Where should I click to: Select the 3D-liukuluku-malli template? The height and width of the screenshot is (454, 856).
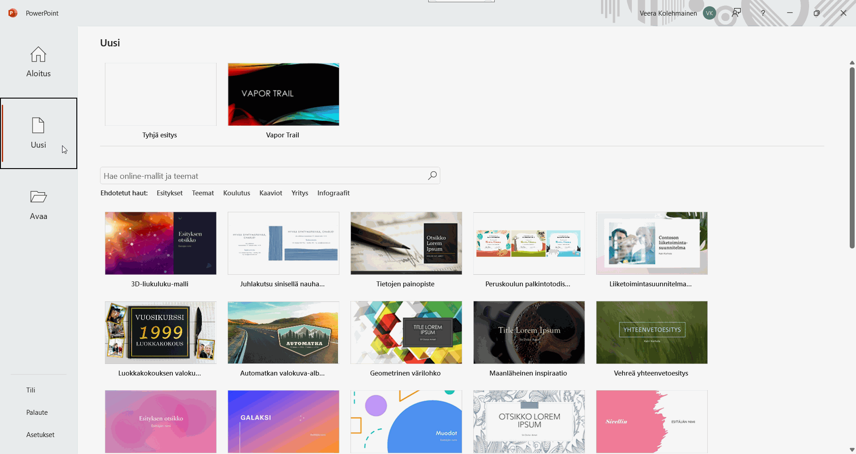click(161, 243)
